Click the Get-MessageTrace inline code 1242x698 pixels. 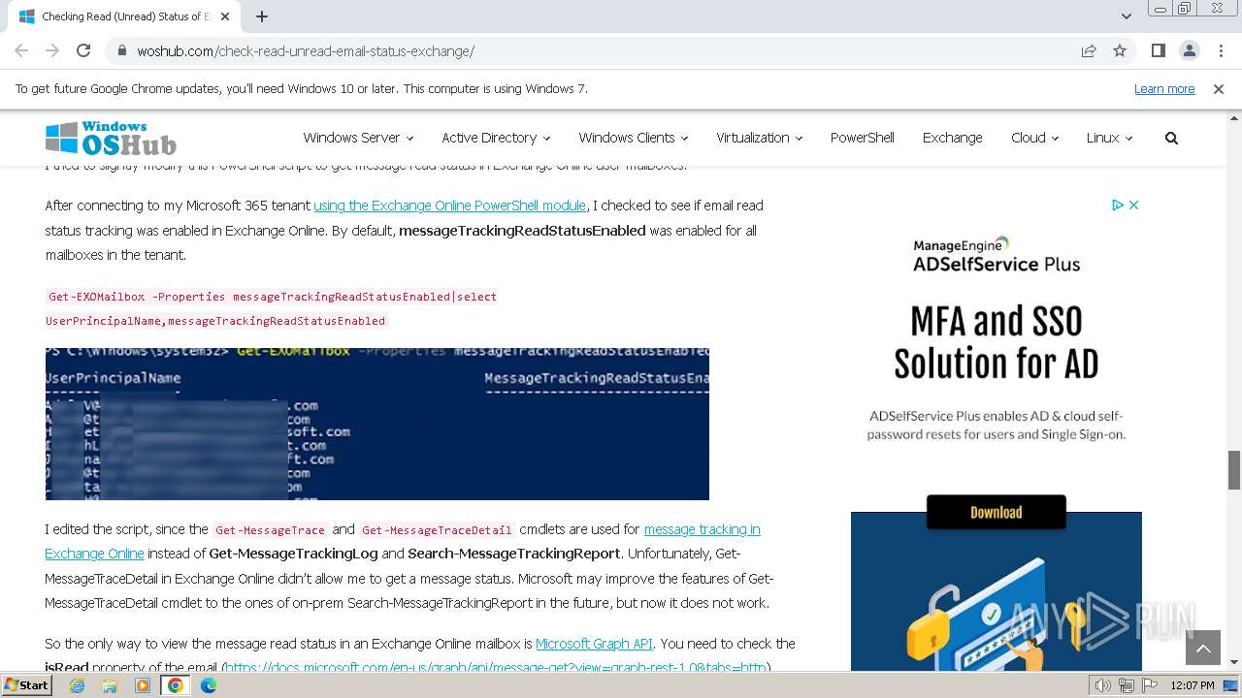click(270, 530)
